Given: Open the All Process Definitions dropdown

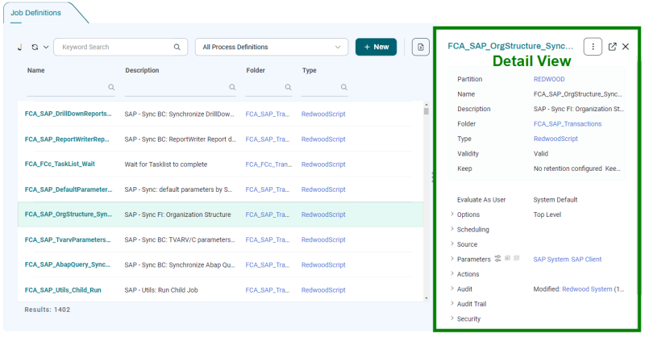Looking at the screenshot, I should [x=272, y=47].
